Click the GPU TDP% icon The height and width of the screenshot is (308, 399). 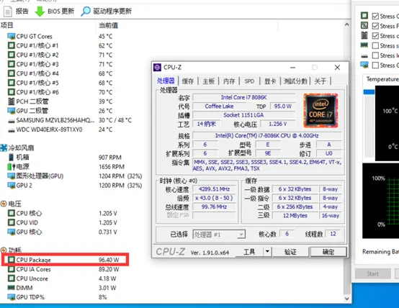tap(12, 297)
